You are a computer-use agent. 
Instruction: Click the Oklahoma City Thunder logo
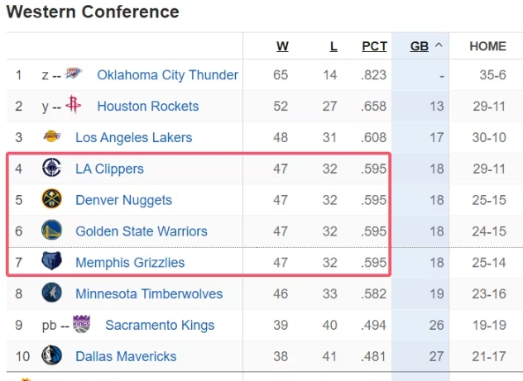74,75
